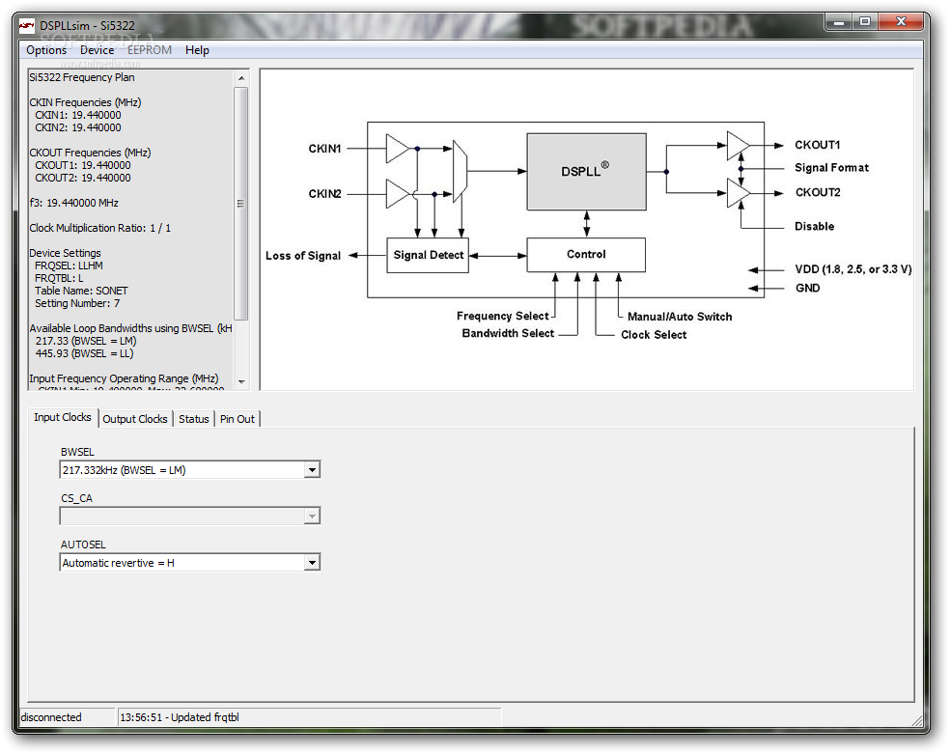
Task: Click the 'Loss of Signal' diagram label
Action: click(x=303, y=256)
